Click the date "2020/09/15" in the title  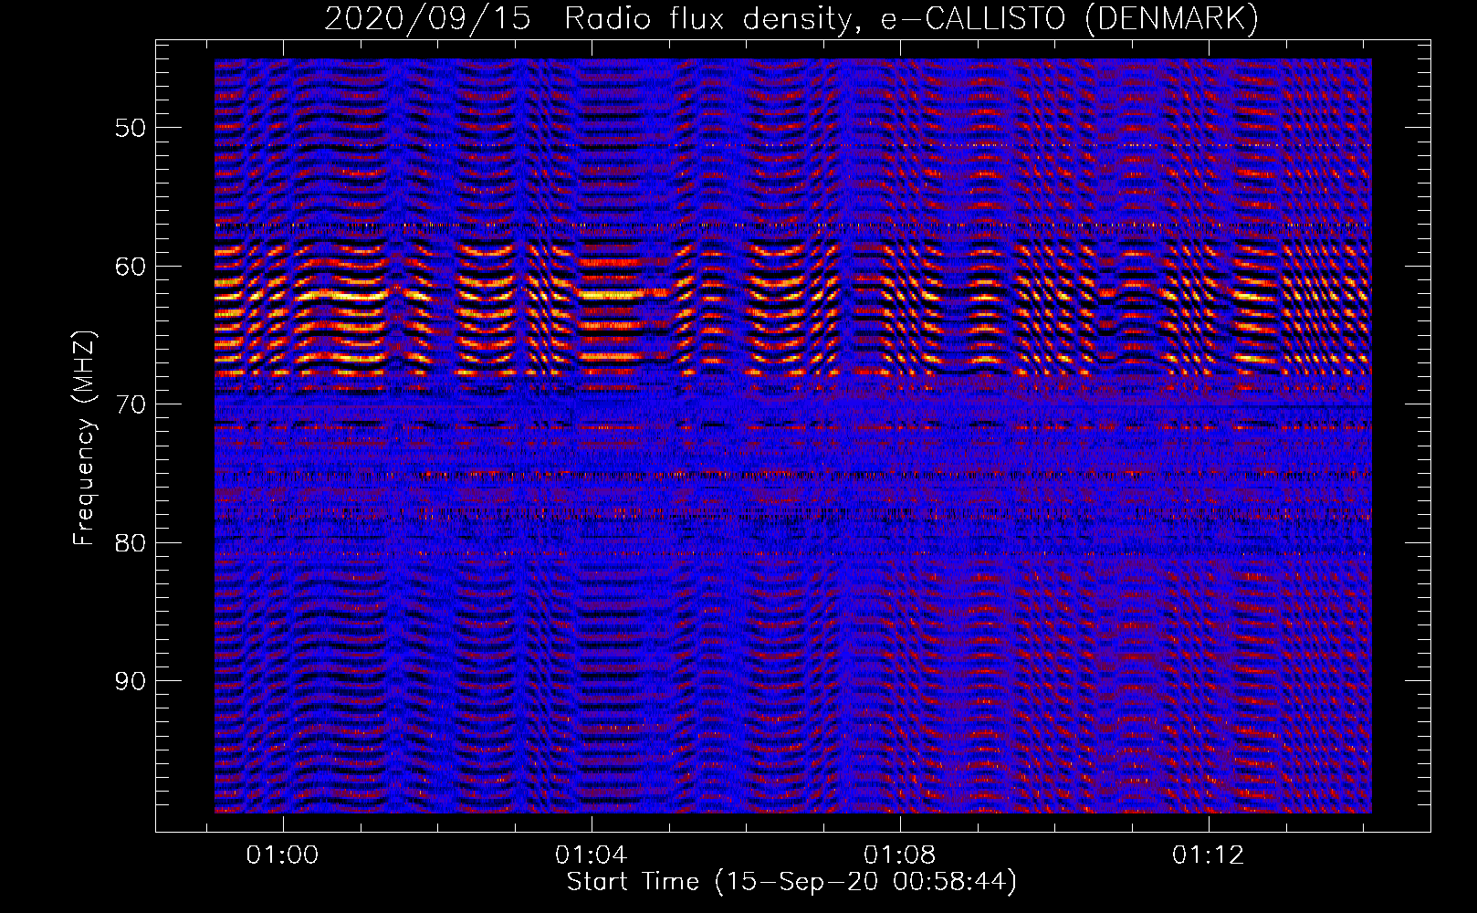428,19
